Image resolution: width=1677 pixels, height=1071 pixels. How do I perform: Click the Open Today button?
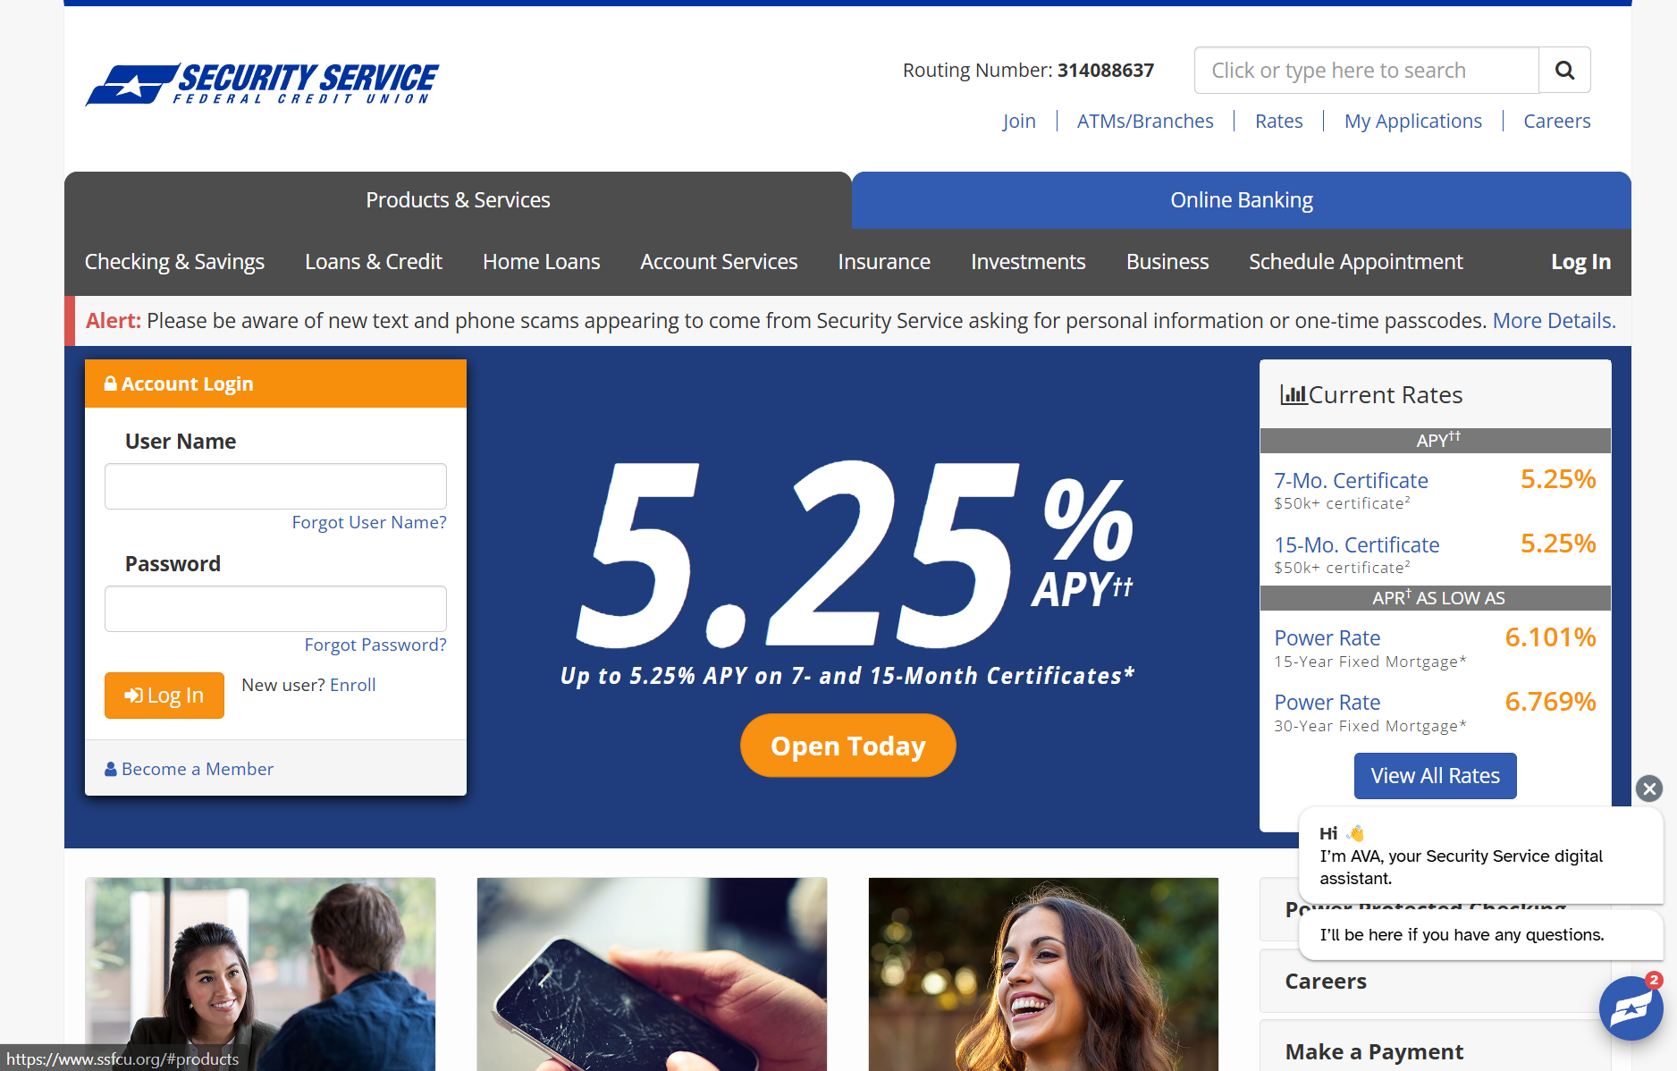pyautogui.click(x=848, y=746)
